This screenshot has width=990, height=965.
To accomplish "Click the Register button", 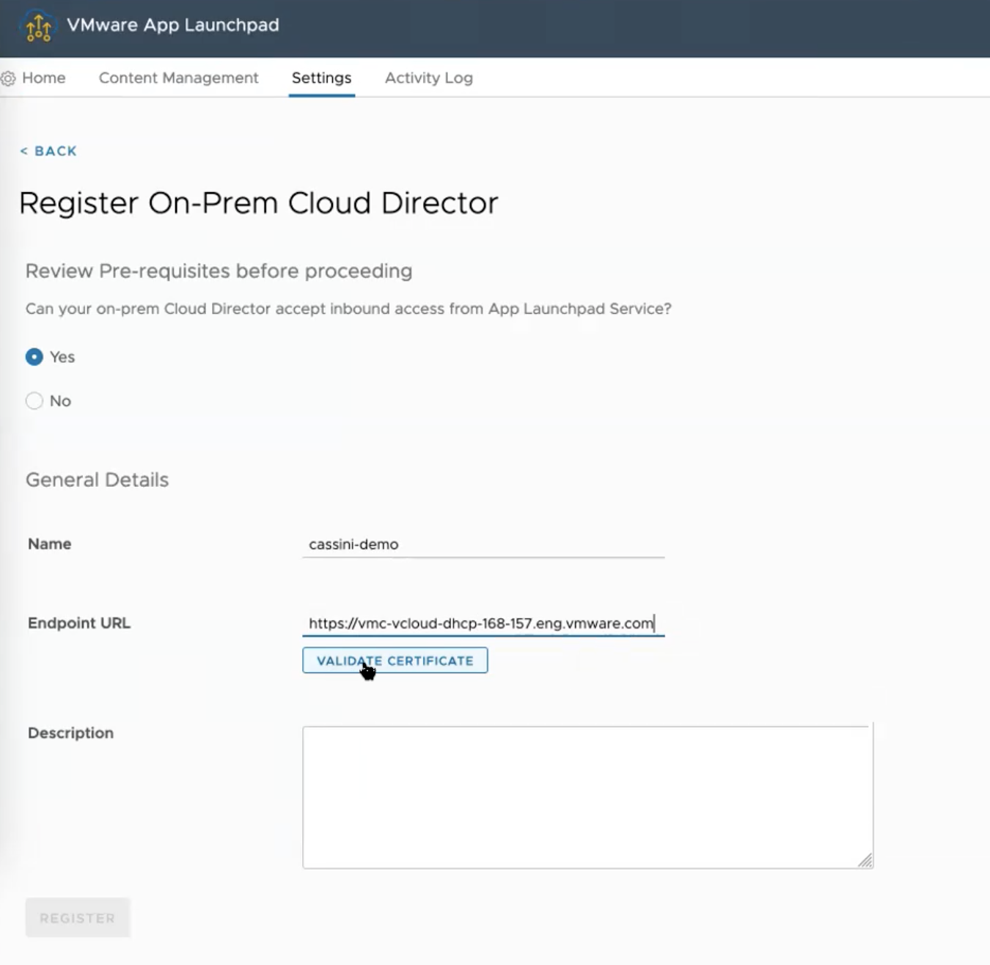I will [x=78, y=918].
